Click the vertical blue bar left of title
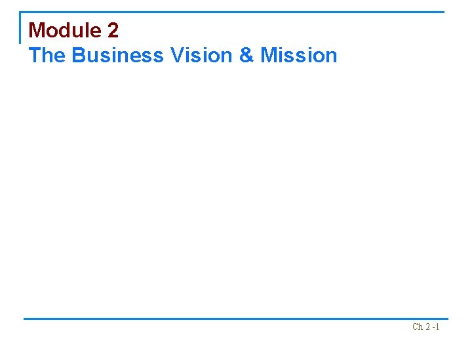The image size is (472, 354). point(21,28)
